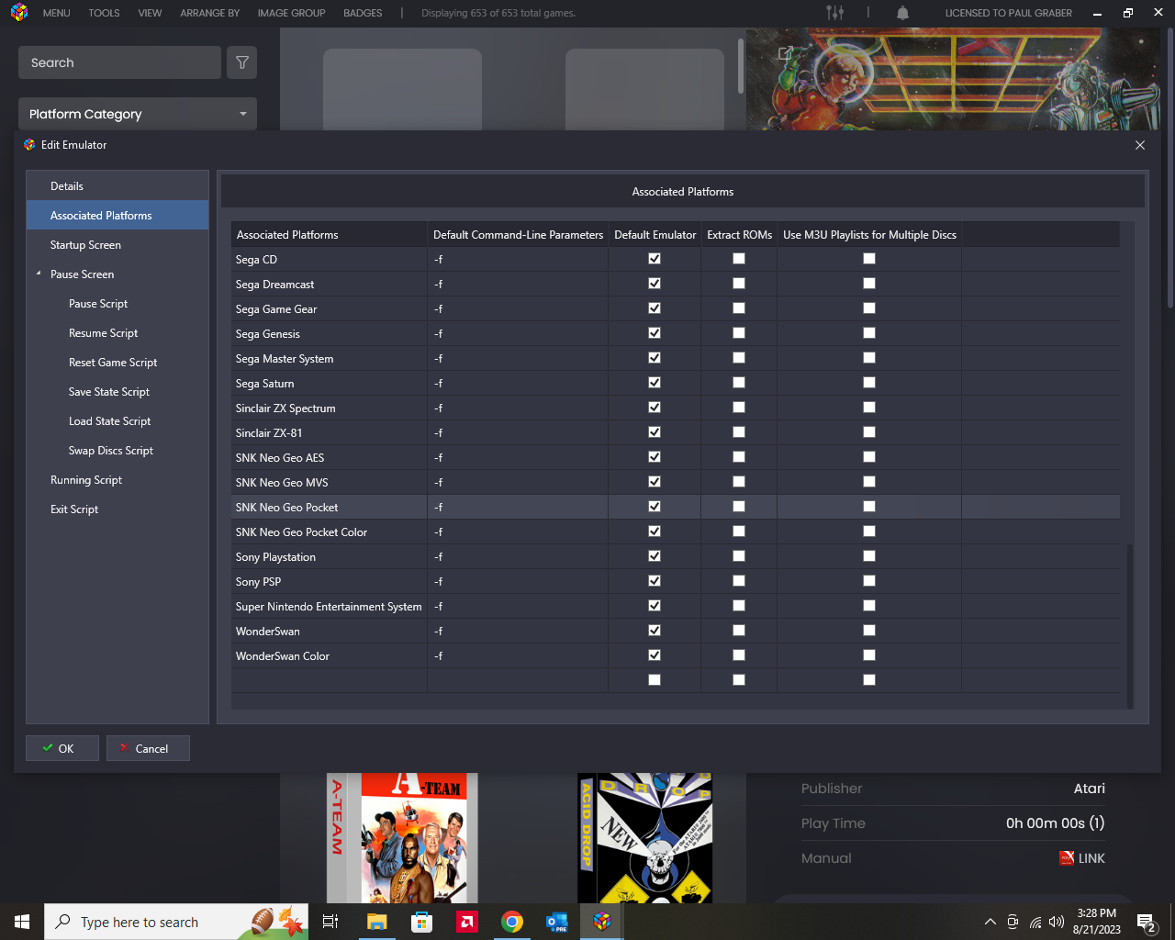Collapse the Pause Screen tree node
The image size is (1175, 940).
tap(39, 274)
